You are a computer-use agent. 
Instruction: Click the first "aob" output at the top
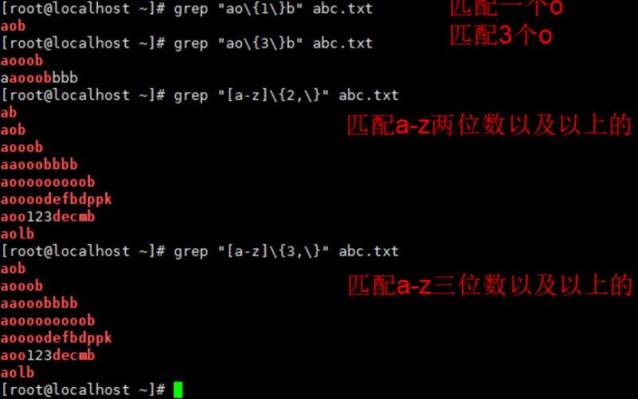point(13,26)
